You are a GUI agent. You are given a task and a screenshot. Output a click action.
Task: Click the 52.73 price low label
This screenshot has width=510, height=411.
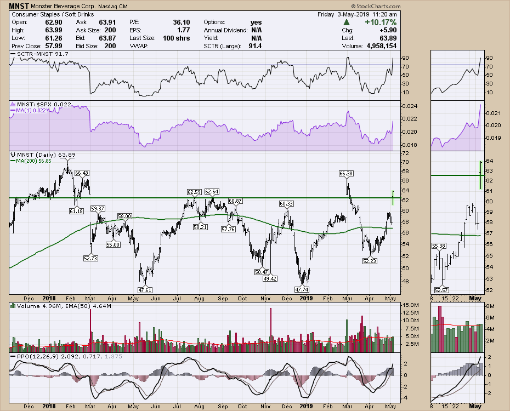[90, 258]
